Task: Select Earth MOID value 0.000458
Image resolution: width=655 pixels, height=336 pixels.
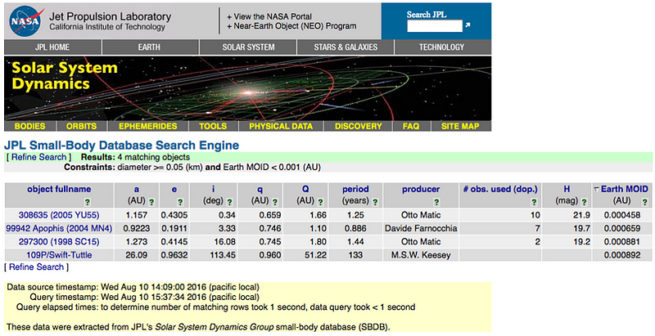Action: coord(622,215)
